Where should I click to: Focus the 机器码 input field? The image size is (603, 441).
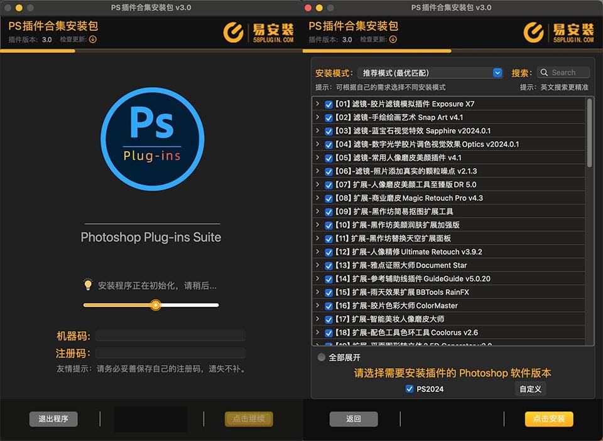[x=170, y=336]
